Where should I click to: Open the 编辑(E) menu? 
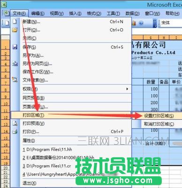(38, 13)
